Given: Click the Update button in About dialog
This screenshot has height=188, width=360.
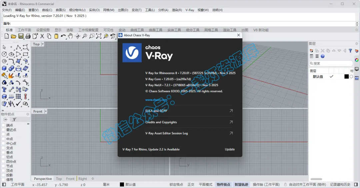Looking at the screenshot, I should 230,149.
